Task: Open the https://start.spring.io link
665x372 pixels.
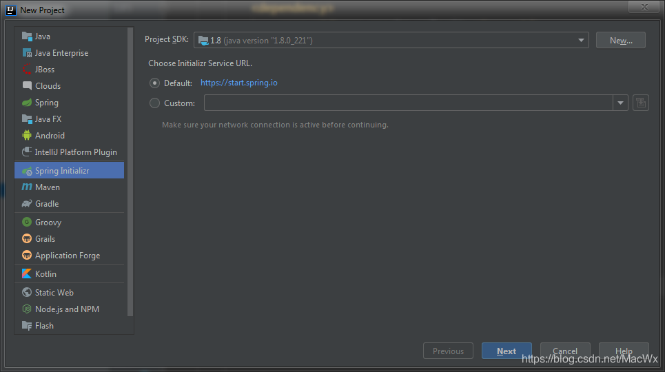Action: tap(238, 83)
